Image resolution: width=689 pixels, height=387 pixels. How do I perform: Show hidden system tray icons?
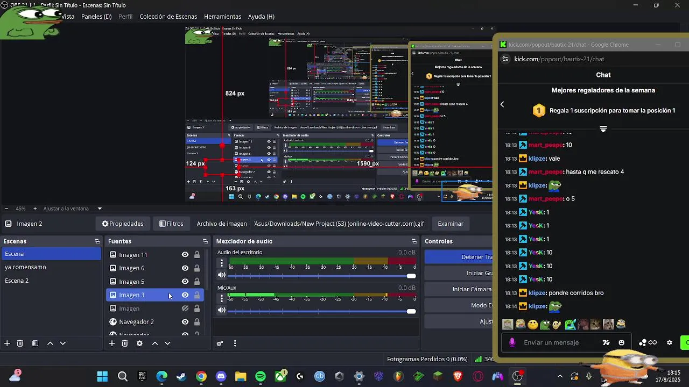560,377
